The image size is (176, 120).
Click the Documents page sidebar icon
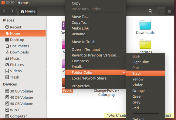coord(7,46)
